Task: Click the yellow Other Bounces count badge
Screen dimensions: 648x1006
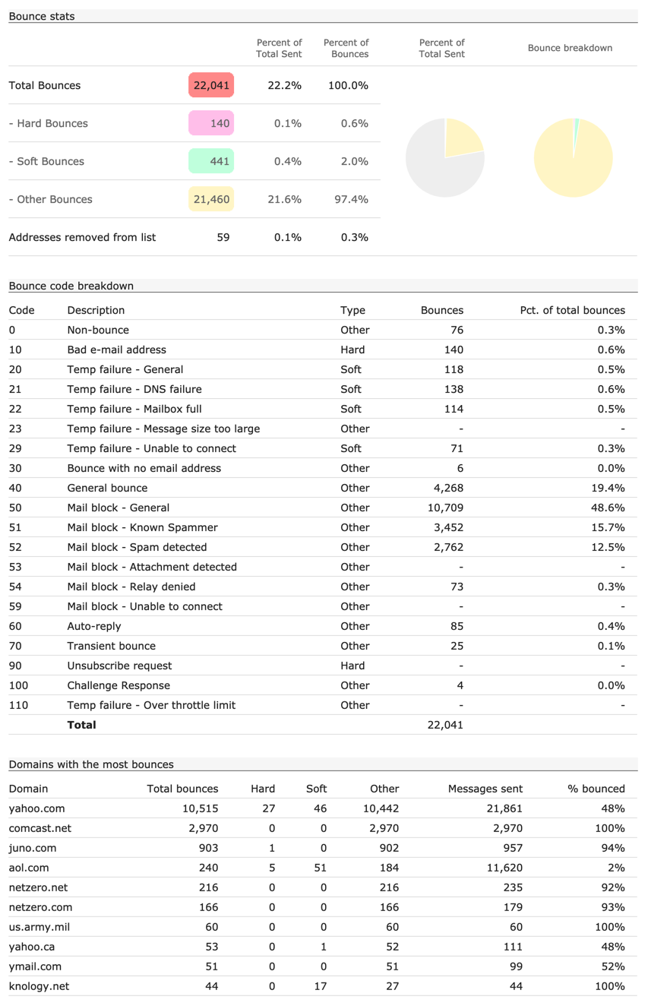Action: tap(211, 199)
